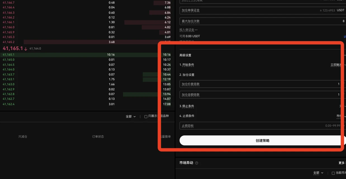Open 更多 in the 市场异动 section
The height and width of the screenshot is (179, 346).
tap(342, 162)
